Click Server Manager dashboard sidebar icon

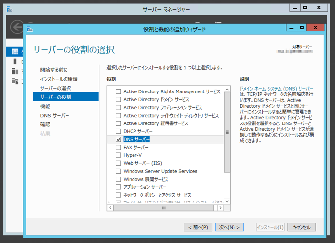pyautogui.click(x=15, y=52)
